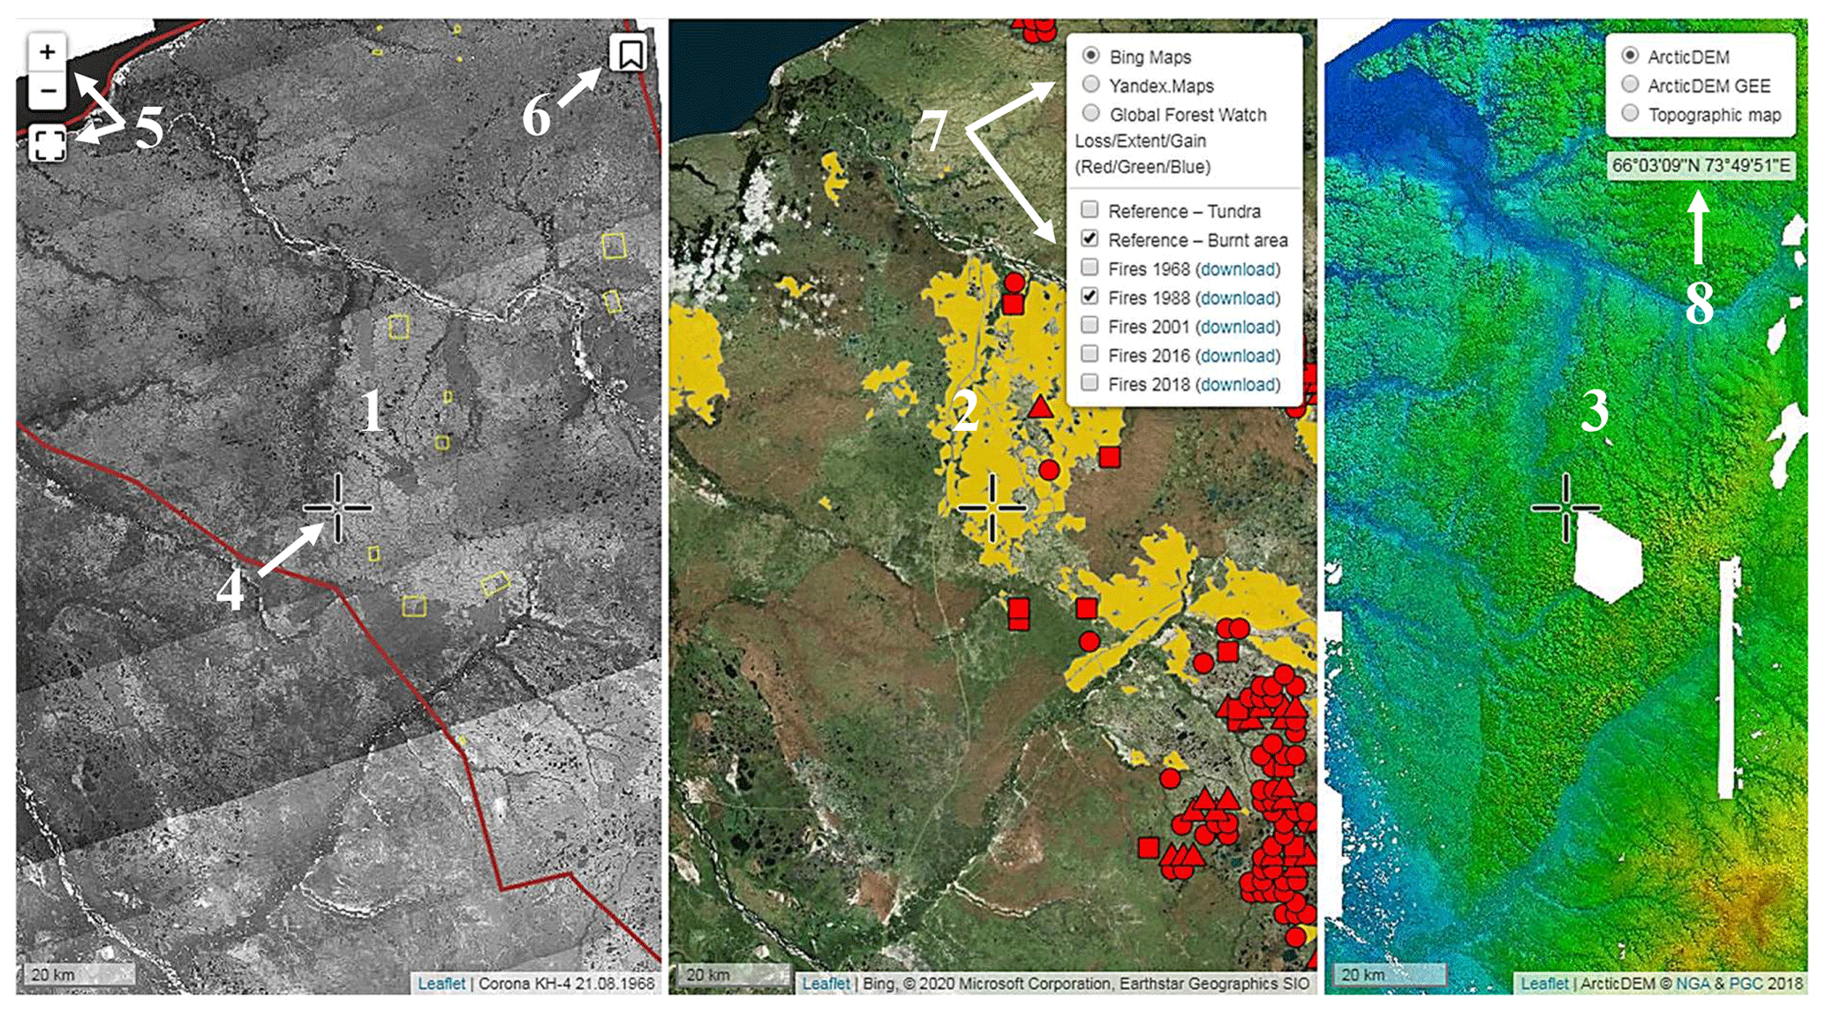Click red triangle marker near burnt area
Image resolution: width=1825 pixels, height=1012 pixels.
tap(1041, 407)
